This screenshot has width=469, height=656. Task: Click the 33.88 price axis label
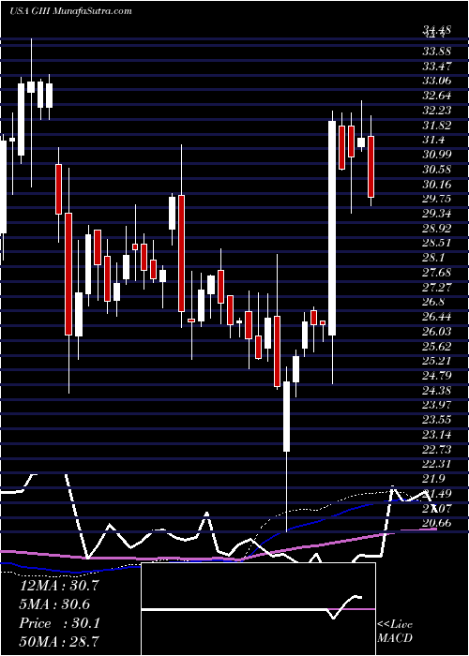point(437,52)
